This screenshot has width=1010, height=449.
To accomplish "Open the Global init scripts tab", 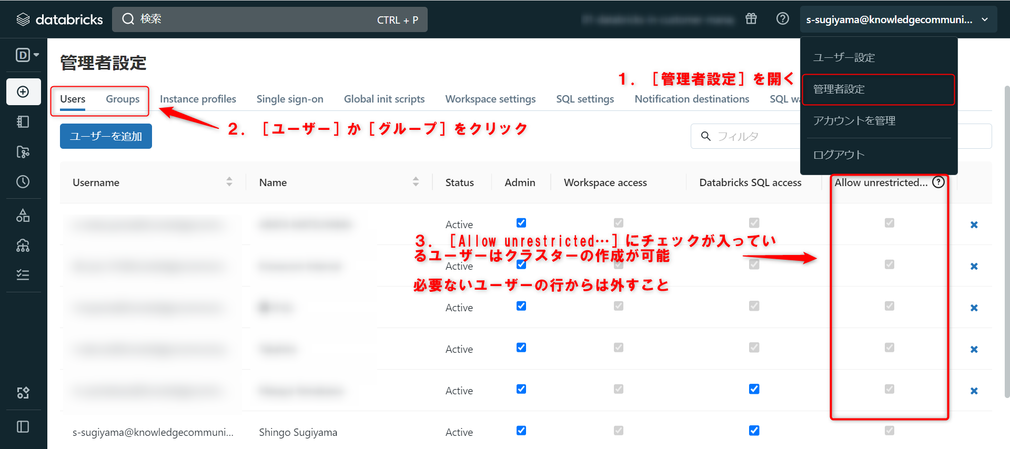I will (x=384, y=99).
